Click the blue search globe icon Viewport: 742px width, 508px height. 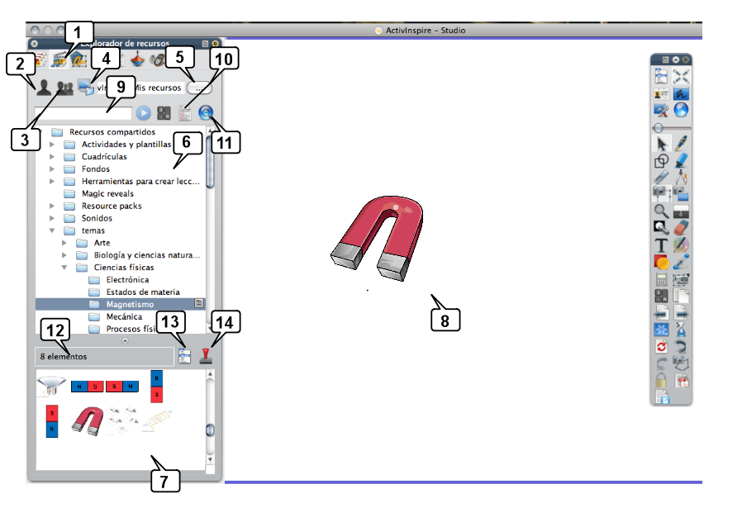(x=207, y=113)
